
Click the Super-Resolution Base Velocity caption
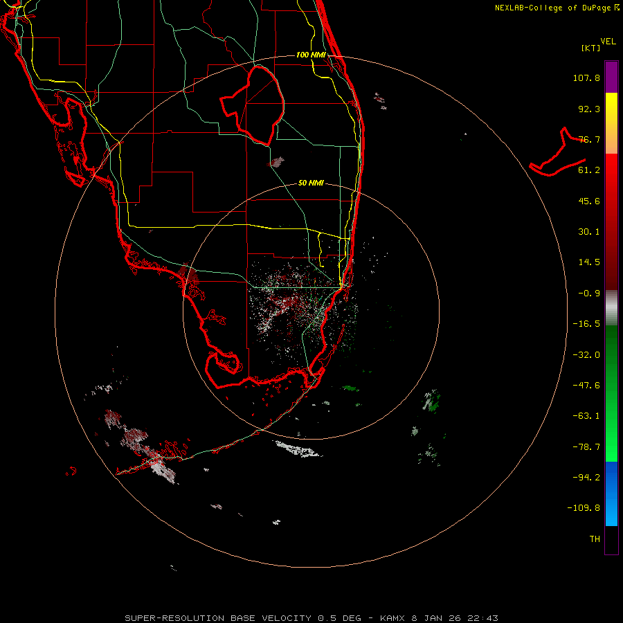click(311, 618)
